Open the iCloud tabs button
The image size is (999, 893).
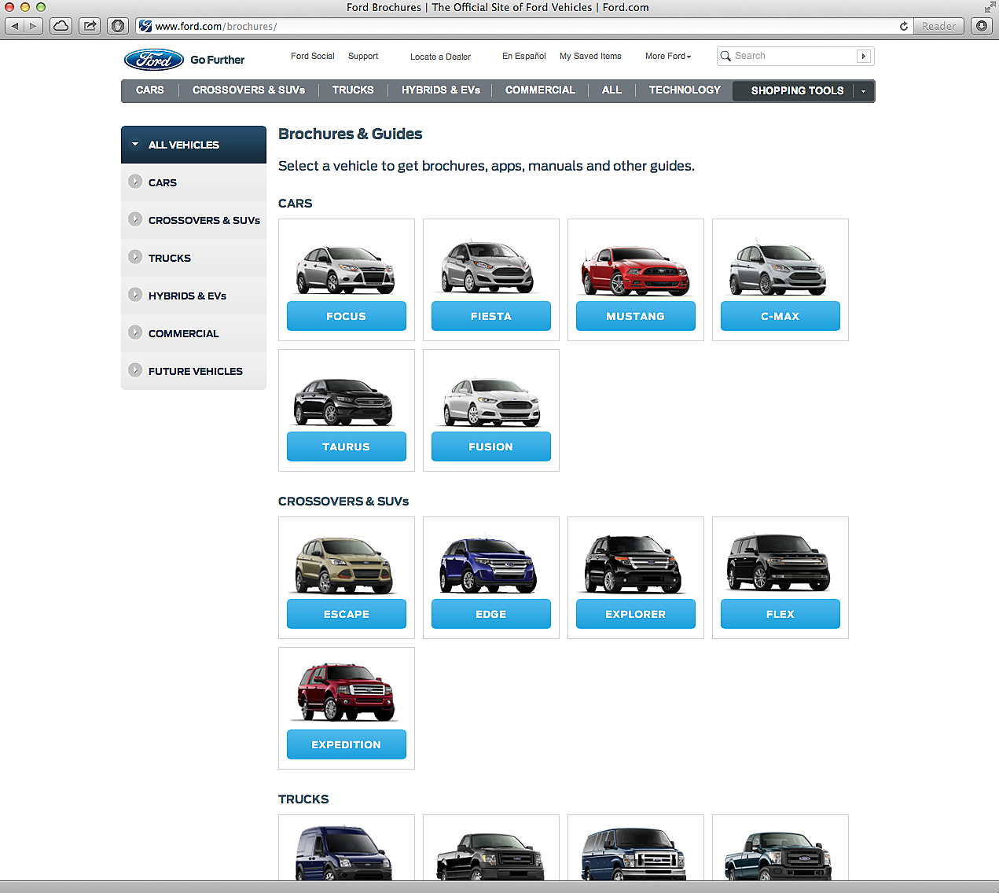[x=61, y=26]
